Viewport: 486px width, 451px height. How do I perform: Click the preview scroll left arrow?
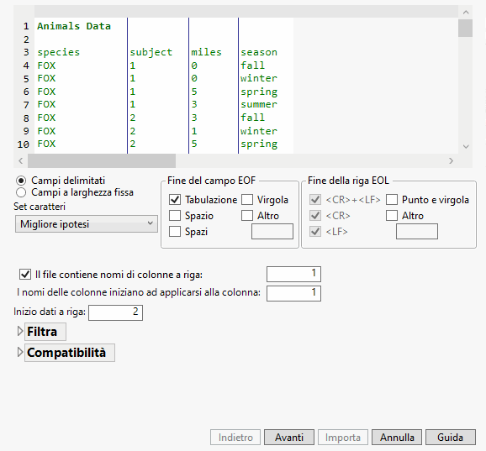point(21,160)
